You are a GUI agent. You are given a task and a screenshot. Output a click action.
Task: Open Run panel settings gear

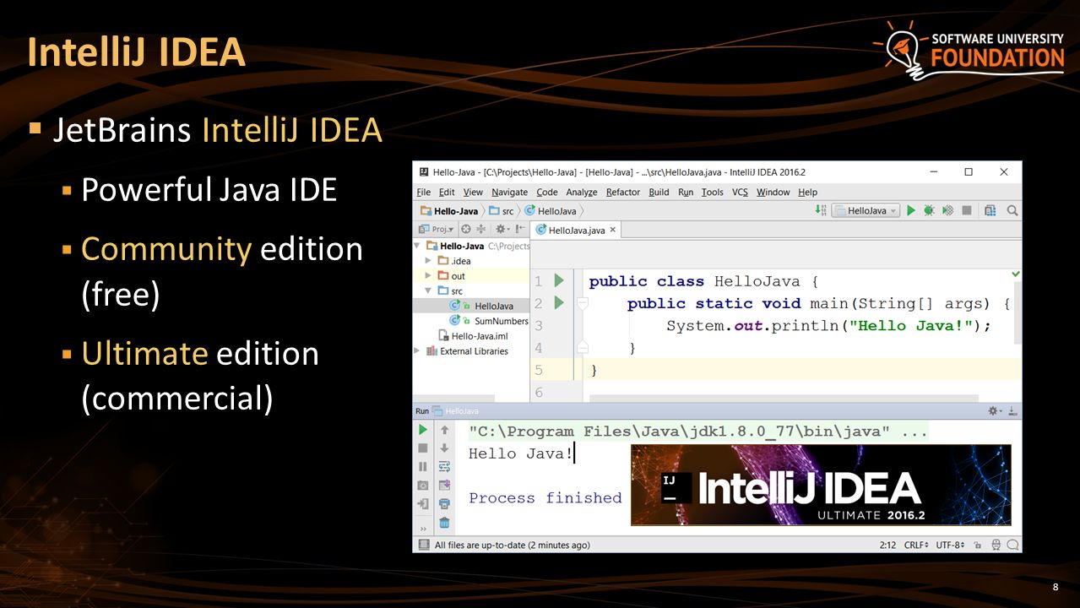pos(996,410)
